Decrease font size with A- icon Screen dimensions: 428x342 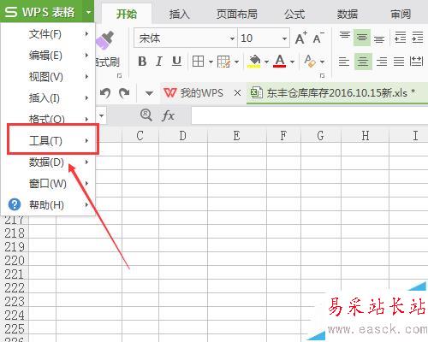pyautogui.click(x=318, y=38)
